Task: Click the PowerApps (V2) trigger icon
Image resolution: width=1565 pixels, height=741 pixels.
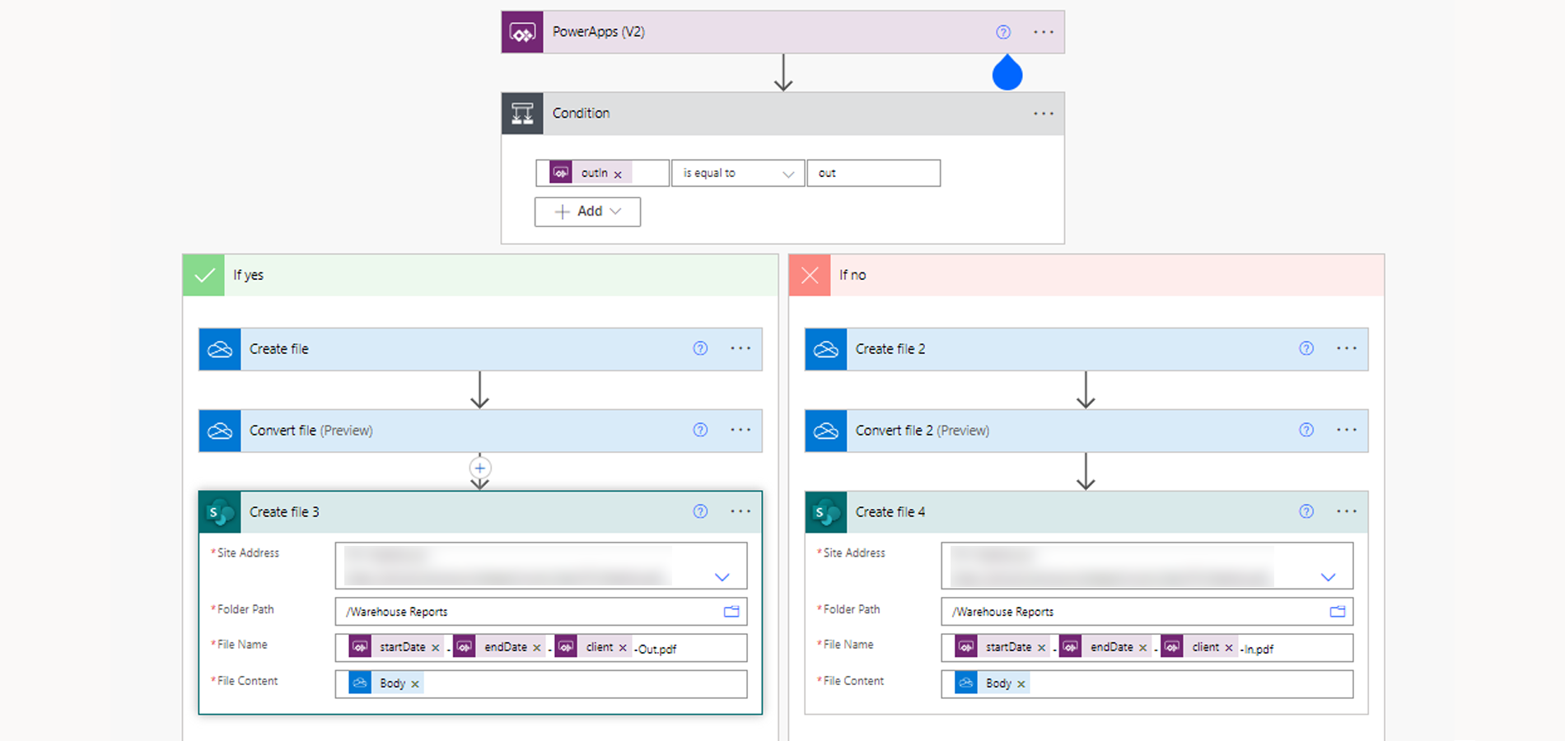Action: coord(522,32)
